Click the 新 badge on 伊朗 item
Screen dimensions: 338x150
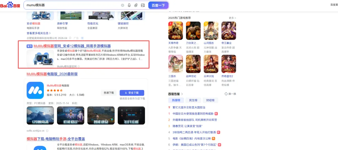click(x=220, y=145)
